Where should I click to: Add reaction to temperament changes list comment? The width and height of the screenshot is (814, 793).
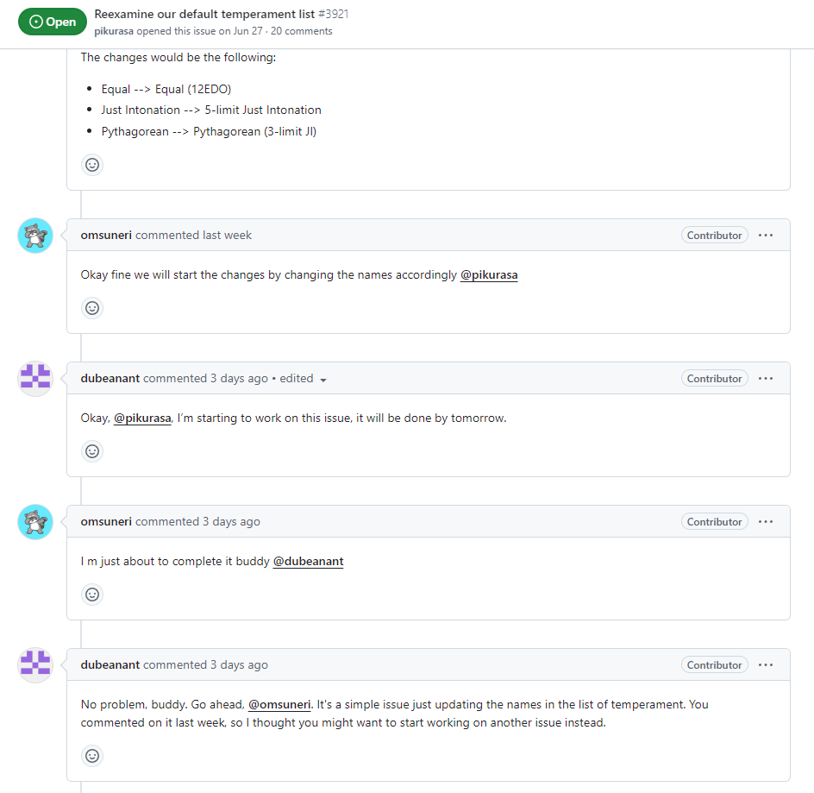click(x=92, y=165)
